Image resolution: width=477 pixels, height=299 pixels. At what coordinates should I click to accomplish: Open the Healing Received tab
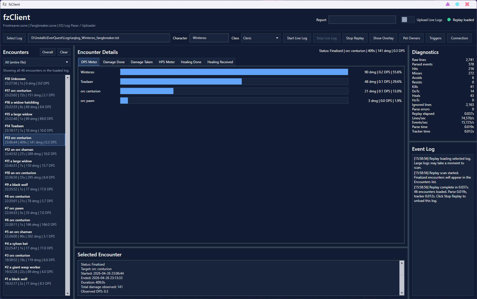tap(220, 62)
